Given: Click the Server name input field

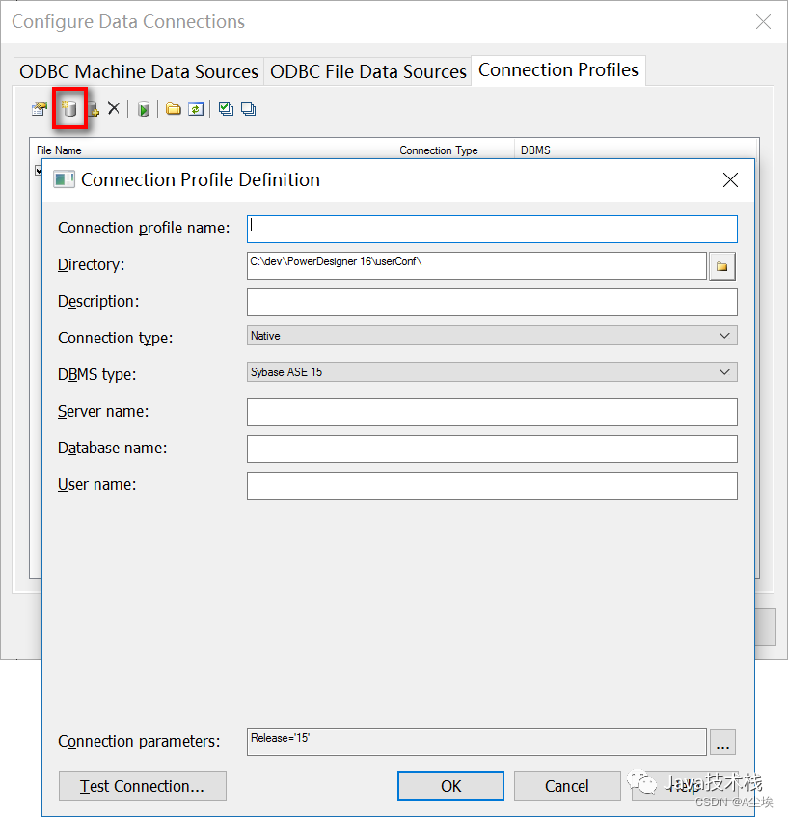Looking at the screenshot, I should 492,413.
